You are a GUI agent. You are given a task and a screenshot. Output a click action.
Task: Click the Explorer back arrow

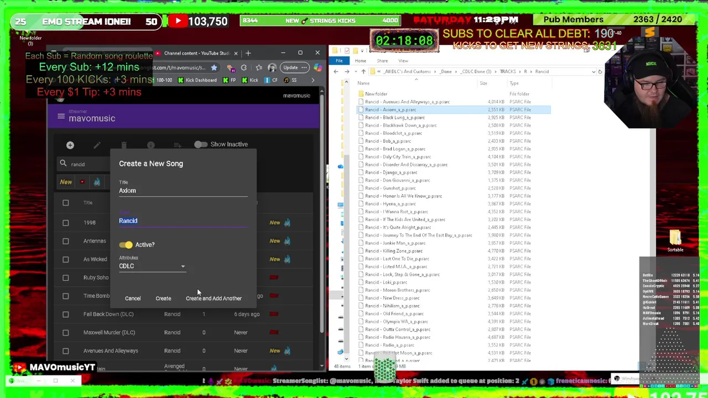tap(336, 71)
